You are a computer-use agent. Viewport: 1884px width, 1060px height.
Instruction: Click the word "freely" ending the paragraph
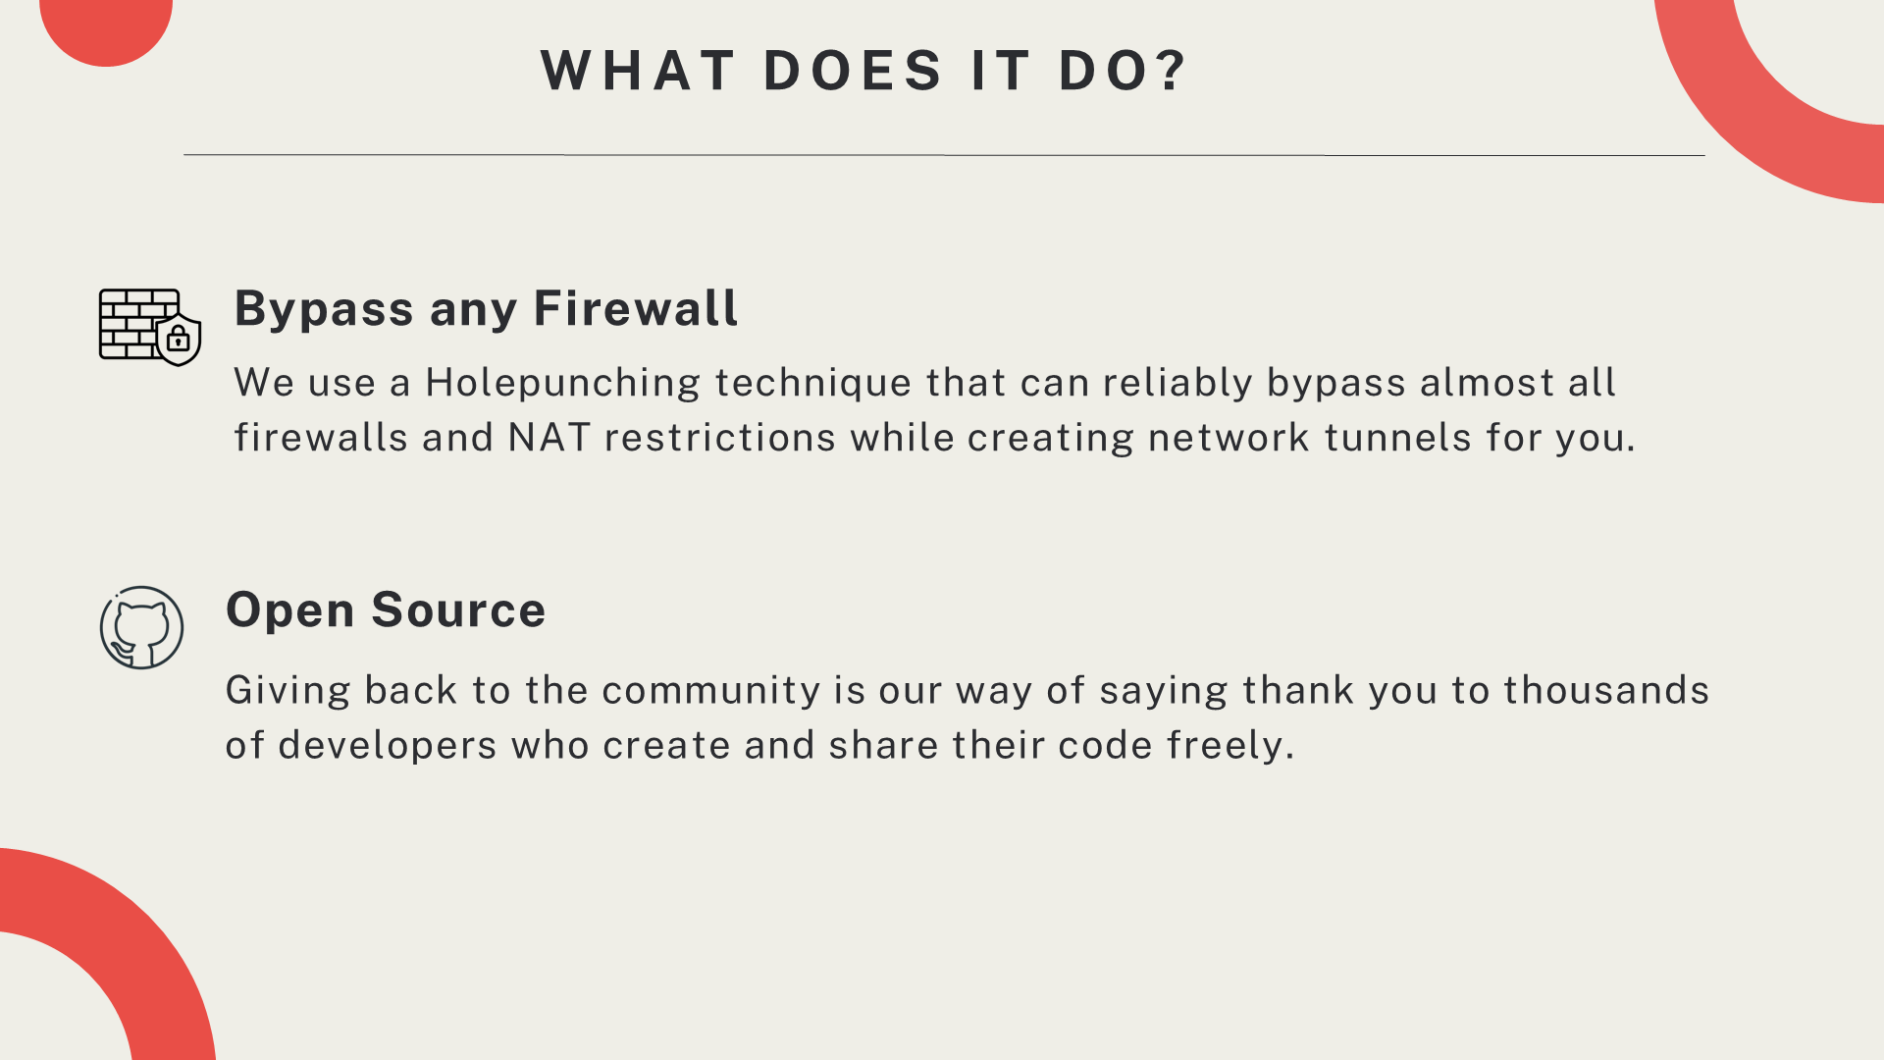[x=1226, y=746]
